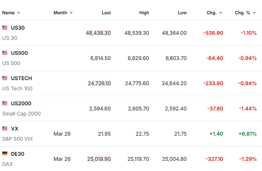This screenshot has height=171, width=262.
Task: Click US2000 change value -37.80
Action: 215,109
